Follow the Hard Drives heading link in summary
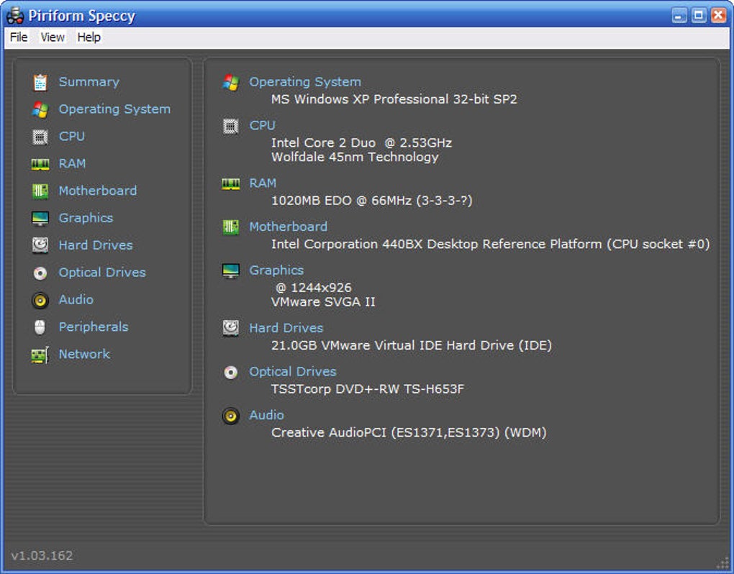This screenshot has height=574, width=734. pos(286,328)
